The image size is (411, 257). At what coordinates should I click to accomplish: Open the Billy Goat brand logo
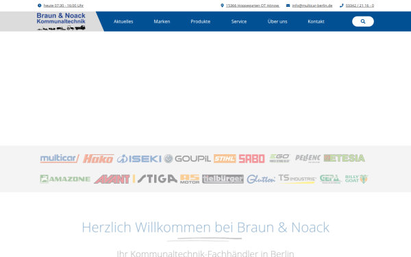pos(357,179)
